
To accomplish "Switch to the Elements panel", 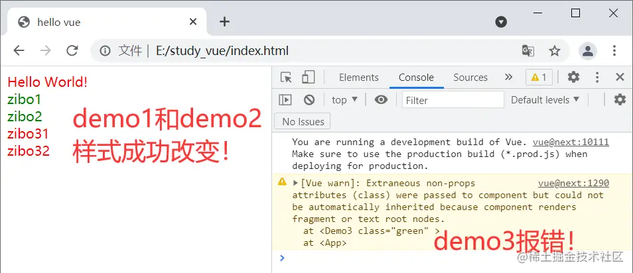I will (x=358, y=78).
